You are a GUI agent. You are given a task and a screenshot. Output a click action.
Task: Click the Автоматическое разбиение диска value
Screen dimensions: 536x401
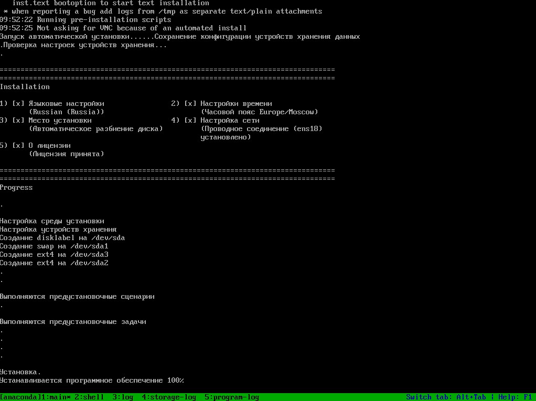(x=96, y=129)
